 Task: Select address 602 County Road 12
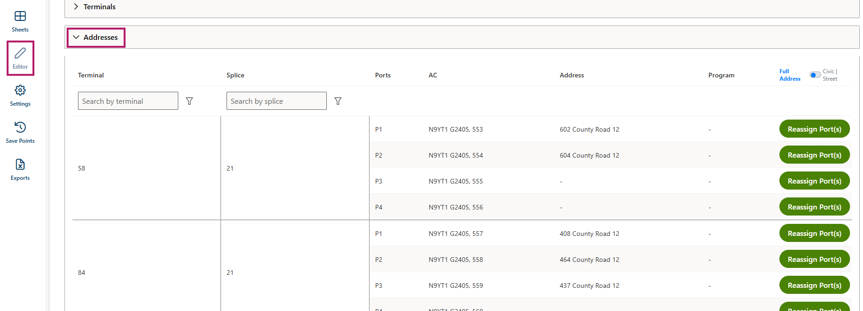(590, 129)
